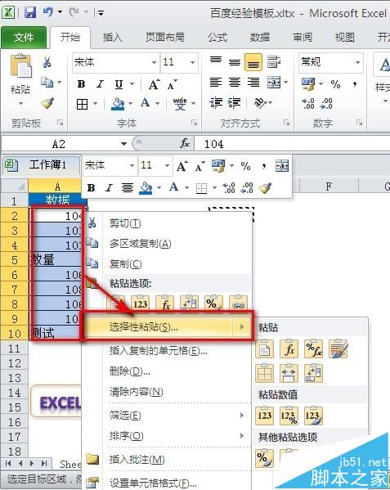
Task: Expand the number format 常规 dropdown
Action: click(357, 62)
